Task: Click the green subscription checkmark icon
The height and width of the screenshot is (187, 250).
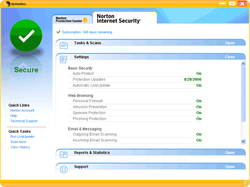Action: pyautogui.click(x=58, y=32)
